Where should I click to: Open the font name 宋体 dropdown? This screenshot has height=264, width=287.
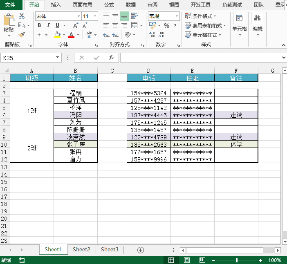click(x=78, y=16)
